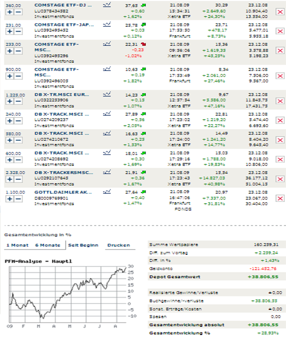
Task: Open chart icon for COMSTAGE ETF-DJ row
Action: click(x=107, y=5)
